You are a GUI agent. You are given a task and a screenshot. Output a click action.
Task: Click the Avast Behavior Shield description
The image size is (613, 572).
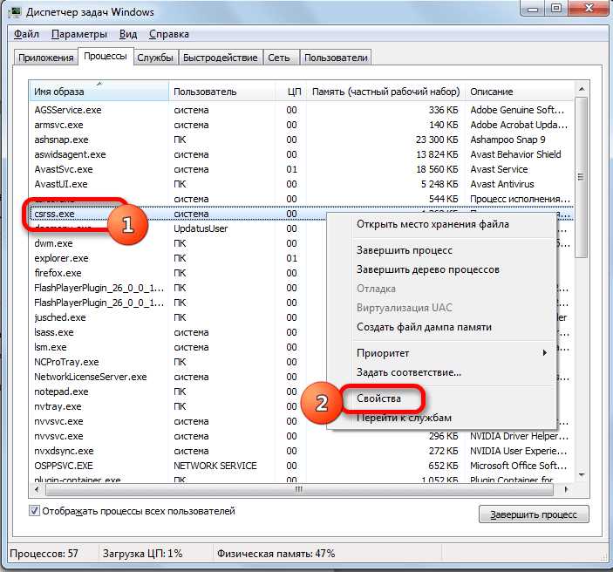tap(515, 155)
